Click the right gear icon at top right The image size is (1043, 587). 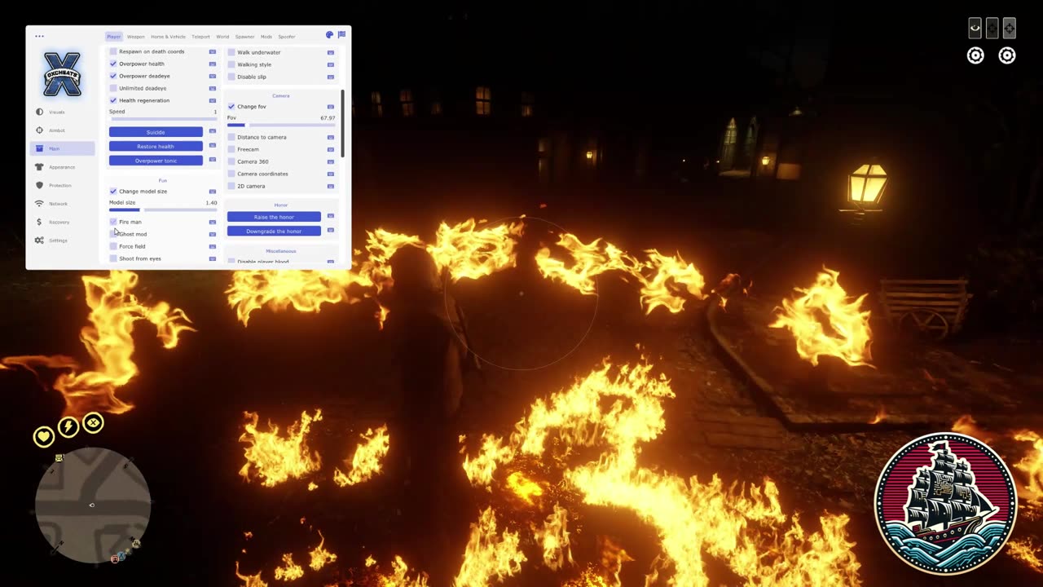(x=1007, y=55)
